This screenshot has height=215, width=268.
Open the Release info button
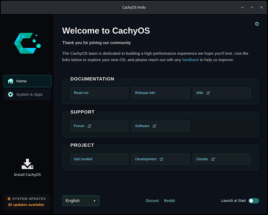pos(160,93)
